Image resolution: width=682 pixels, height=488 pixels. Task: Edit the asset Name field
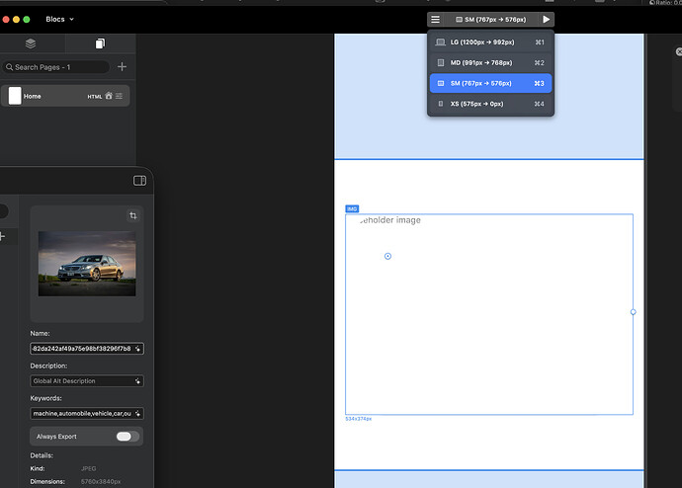(x=87, y=349)
